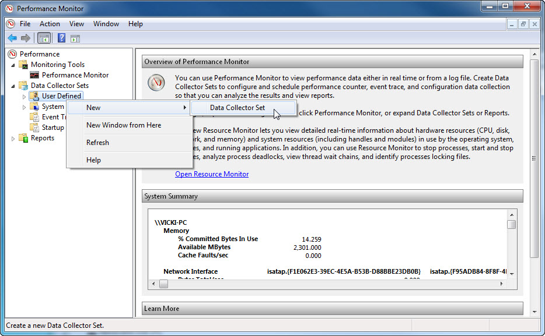Click the Monitoring Tools folder icon
This screenshot has width=545, height=336.
pyautogui.click(x=23, y=65)
